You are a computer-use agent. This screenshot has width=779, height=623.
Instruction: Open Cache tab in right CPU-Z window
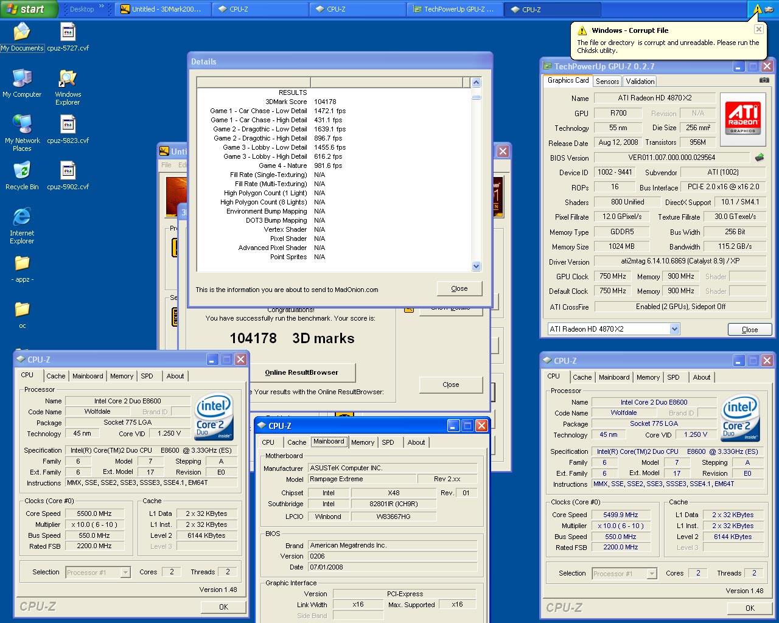[x=582, y=377]
